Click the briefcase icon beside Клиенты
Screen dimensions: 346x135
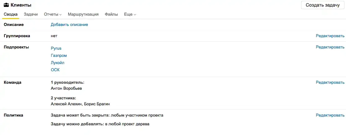[x=6, y=5]
